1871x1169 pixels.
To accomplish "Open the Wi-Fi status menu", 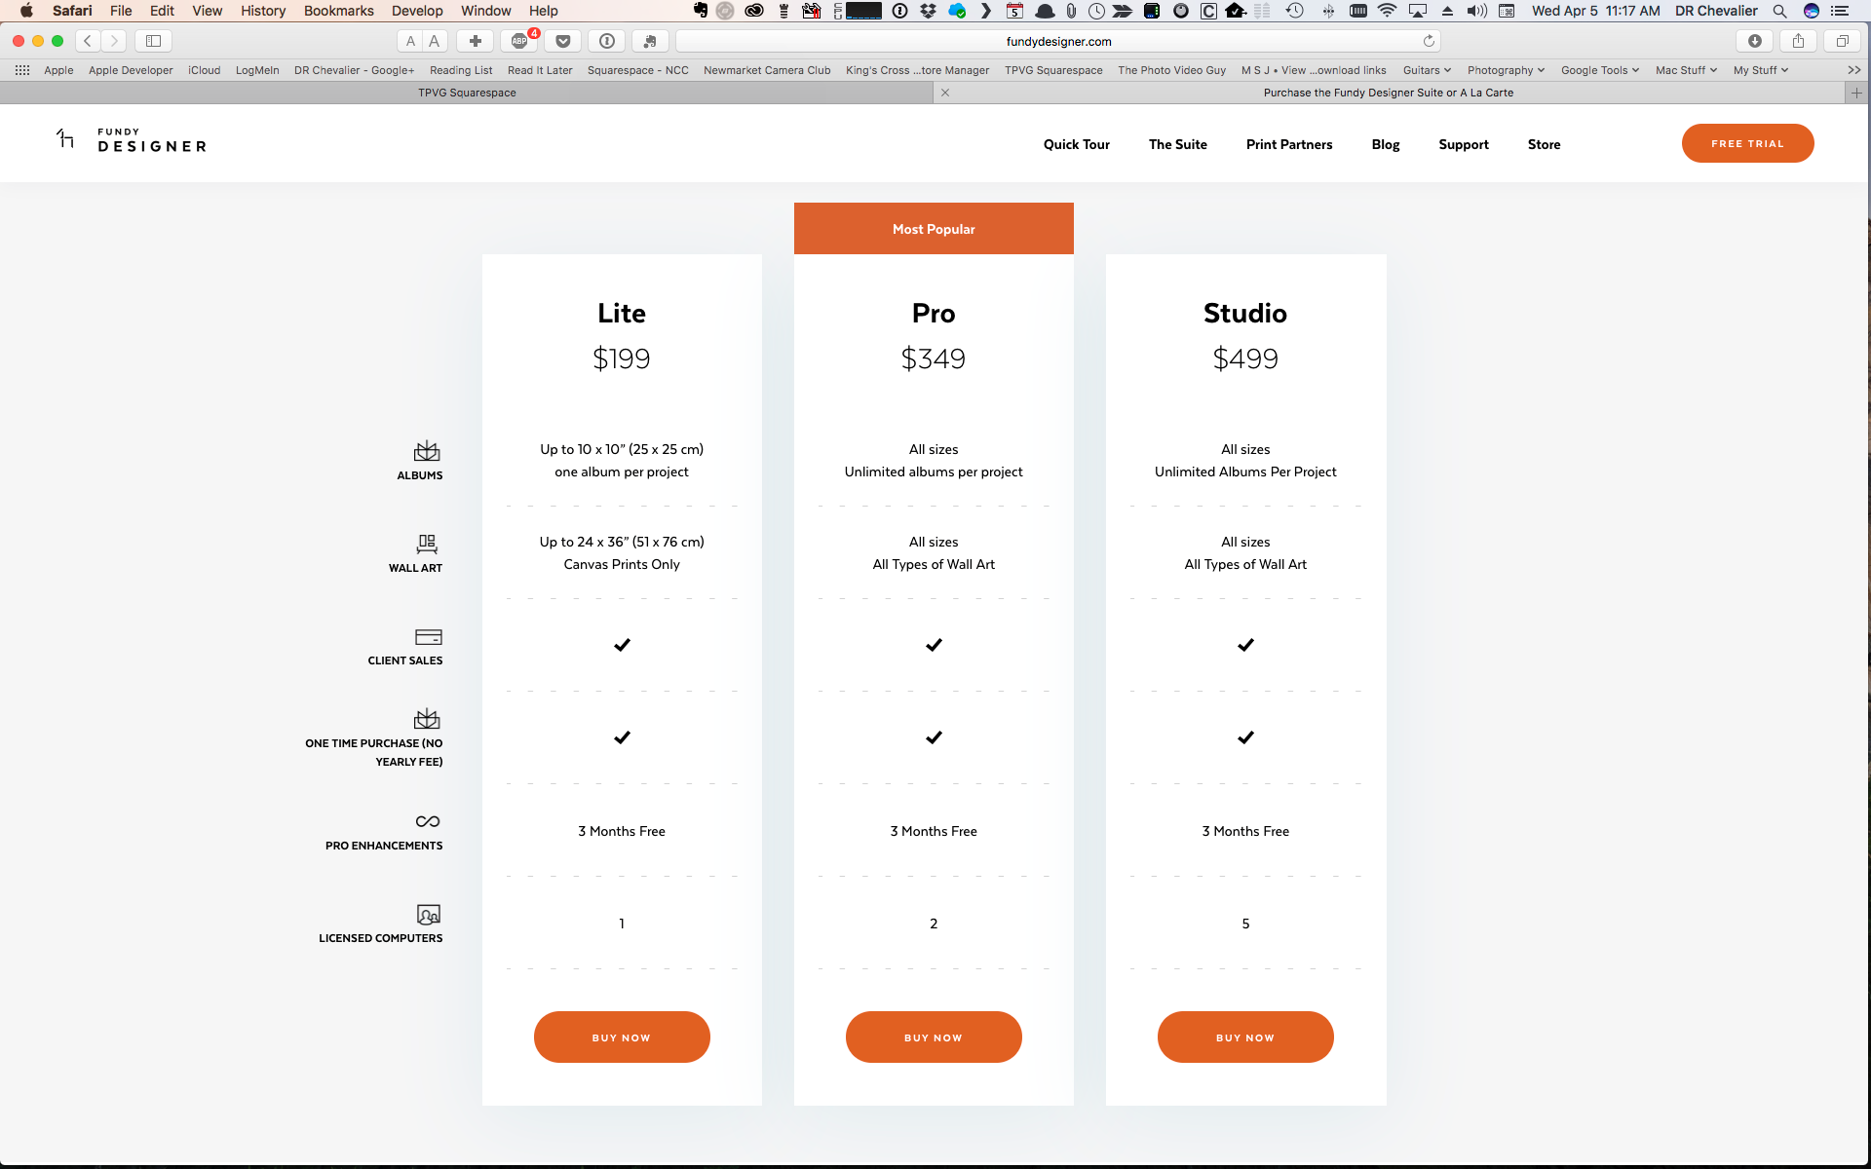I will pyautogui.click(x=1388, y=11).
